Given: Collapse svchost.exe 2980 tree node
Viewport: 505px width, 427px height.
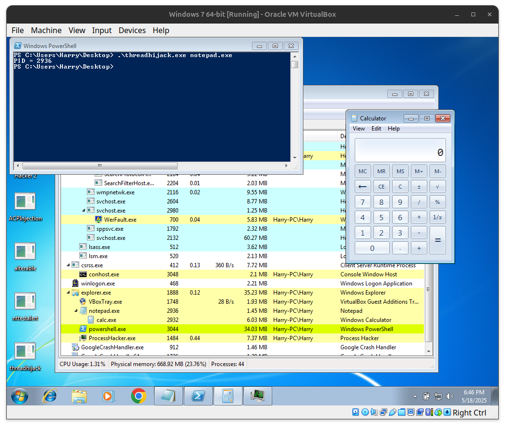Looking at the screenshot, I should click(x=84, y=211).
